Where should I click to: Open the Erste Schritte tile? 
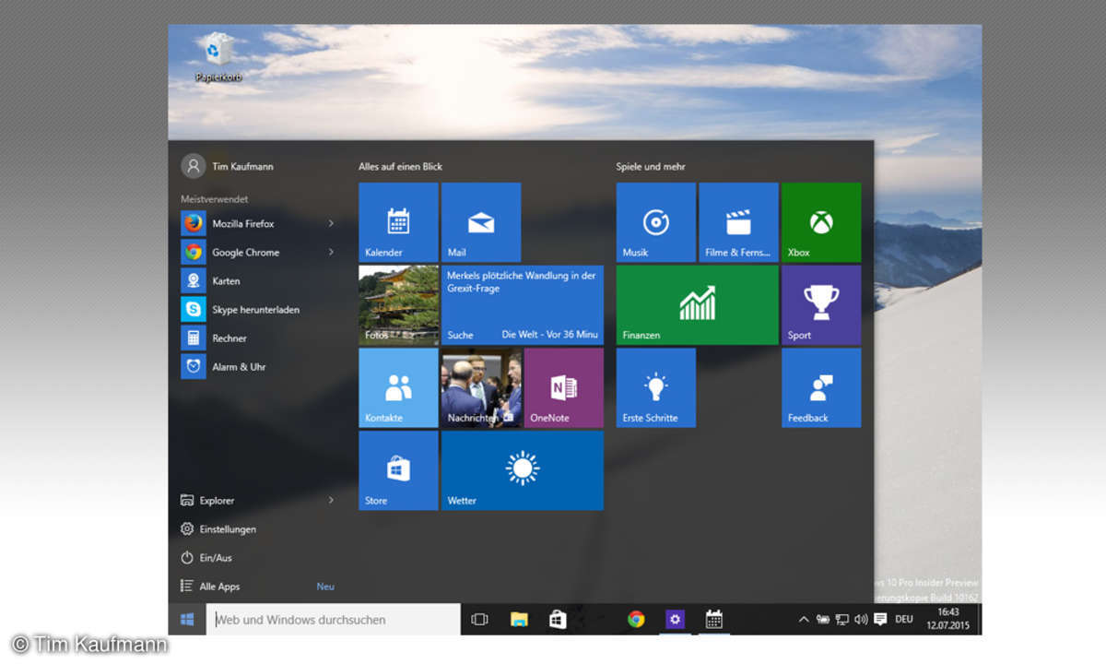click(656, 388)
